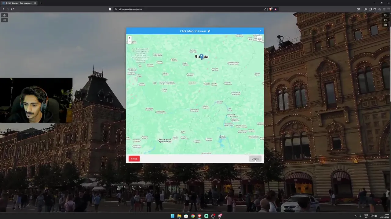Click Krasnoyarsk on the map
391x219 pixels.
pyautogui.click(x=165, y=140)
